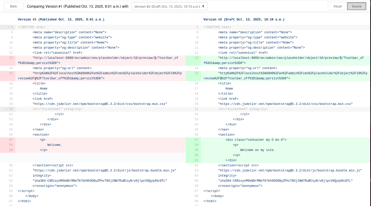Screen dimensions: 371x206
Task: Click highlighted '1' in Version #1 canonical URL
Action: tap(155, 58)
